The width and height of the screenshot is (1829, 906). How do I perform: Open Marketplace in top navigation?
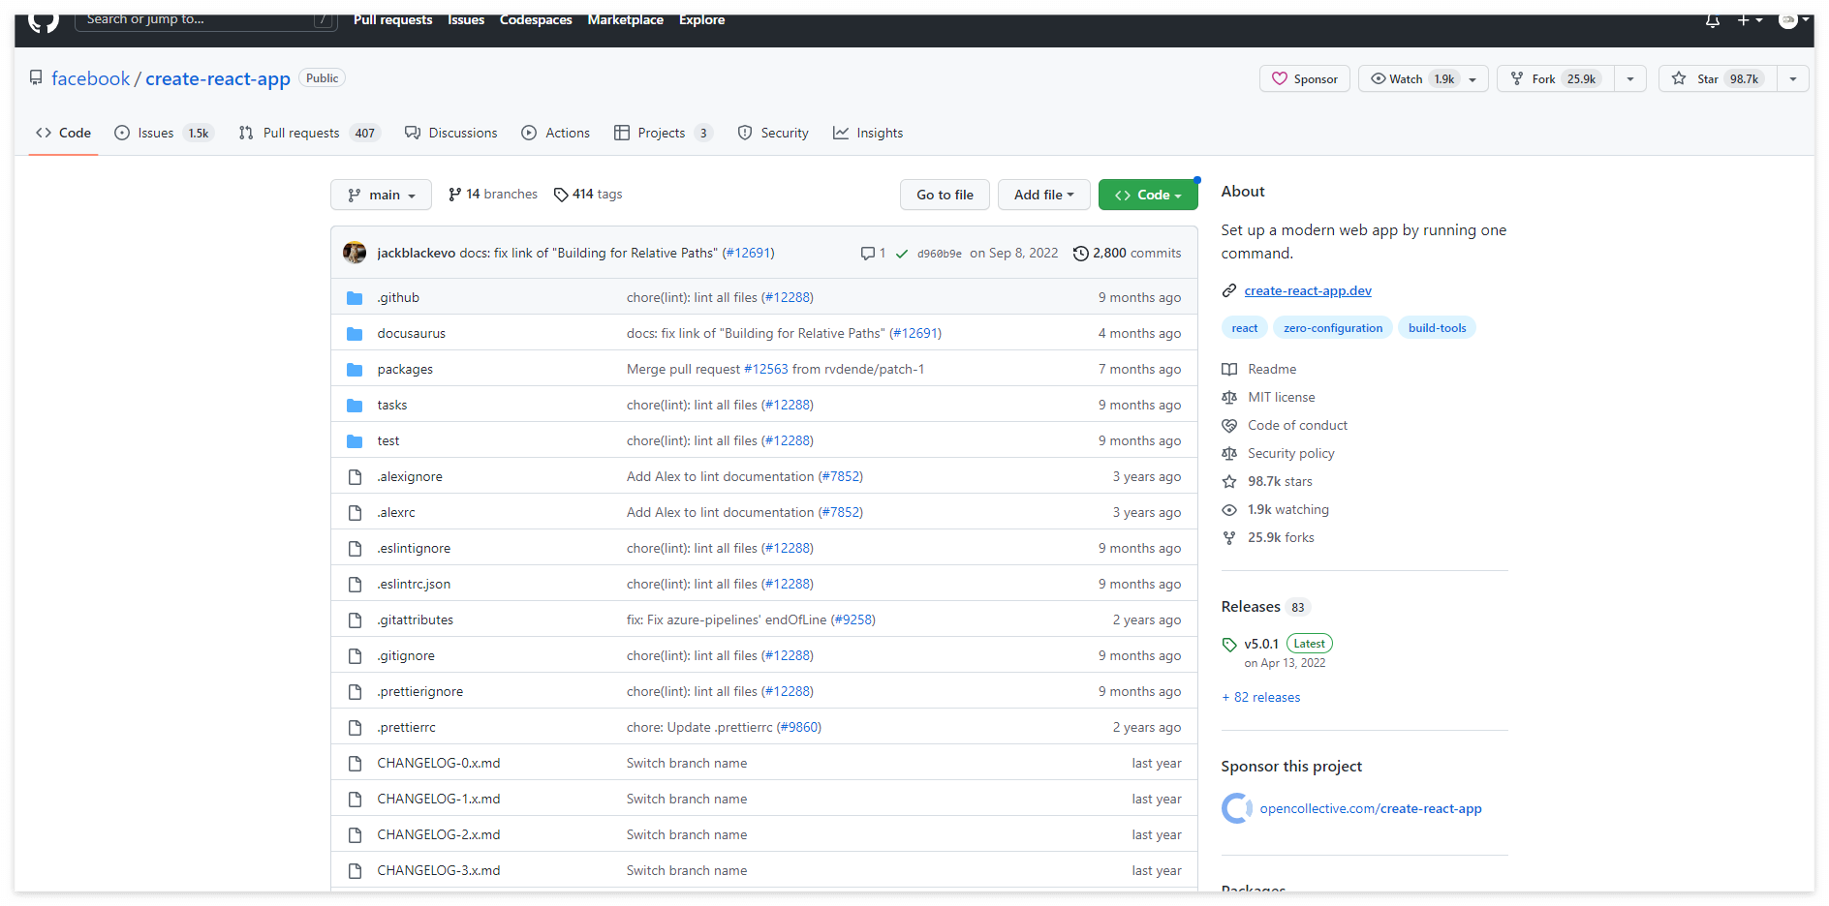pos(625,19)
